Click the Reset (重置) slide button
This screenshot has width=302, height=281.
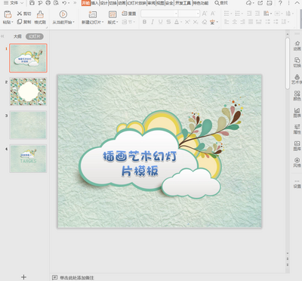[x=129, y=14]
